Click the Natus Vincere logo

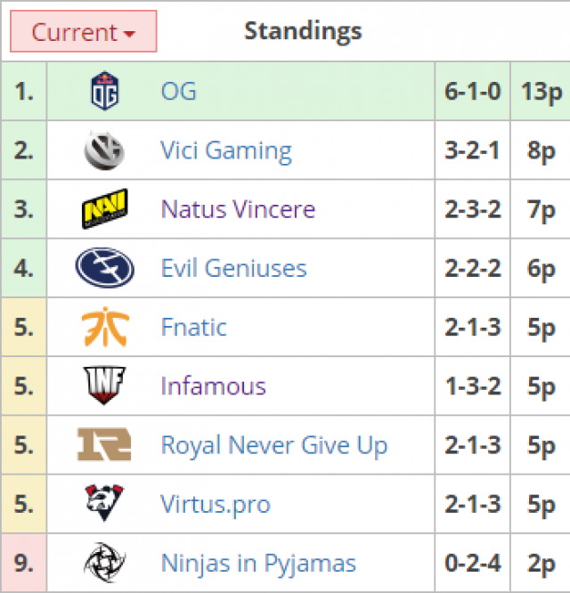(x=105, y=209)
